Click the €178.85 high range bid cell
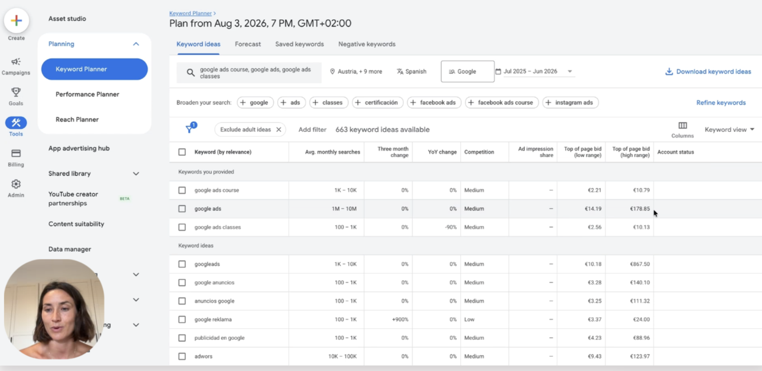This screenshot has height=371, width=762. [640, 209]
